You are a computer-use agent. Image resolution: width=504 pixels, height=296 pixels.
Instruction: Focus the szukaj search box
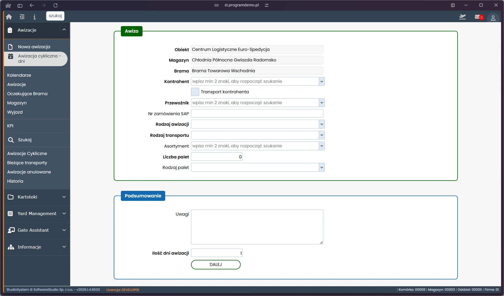click(55, 16)
